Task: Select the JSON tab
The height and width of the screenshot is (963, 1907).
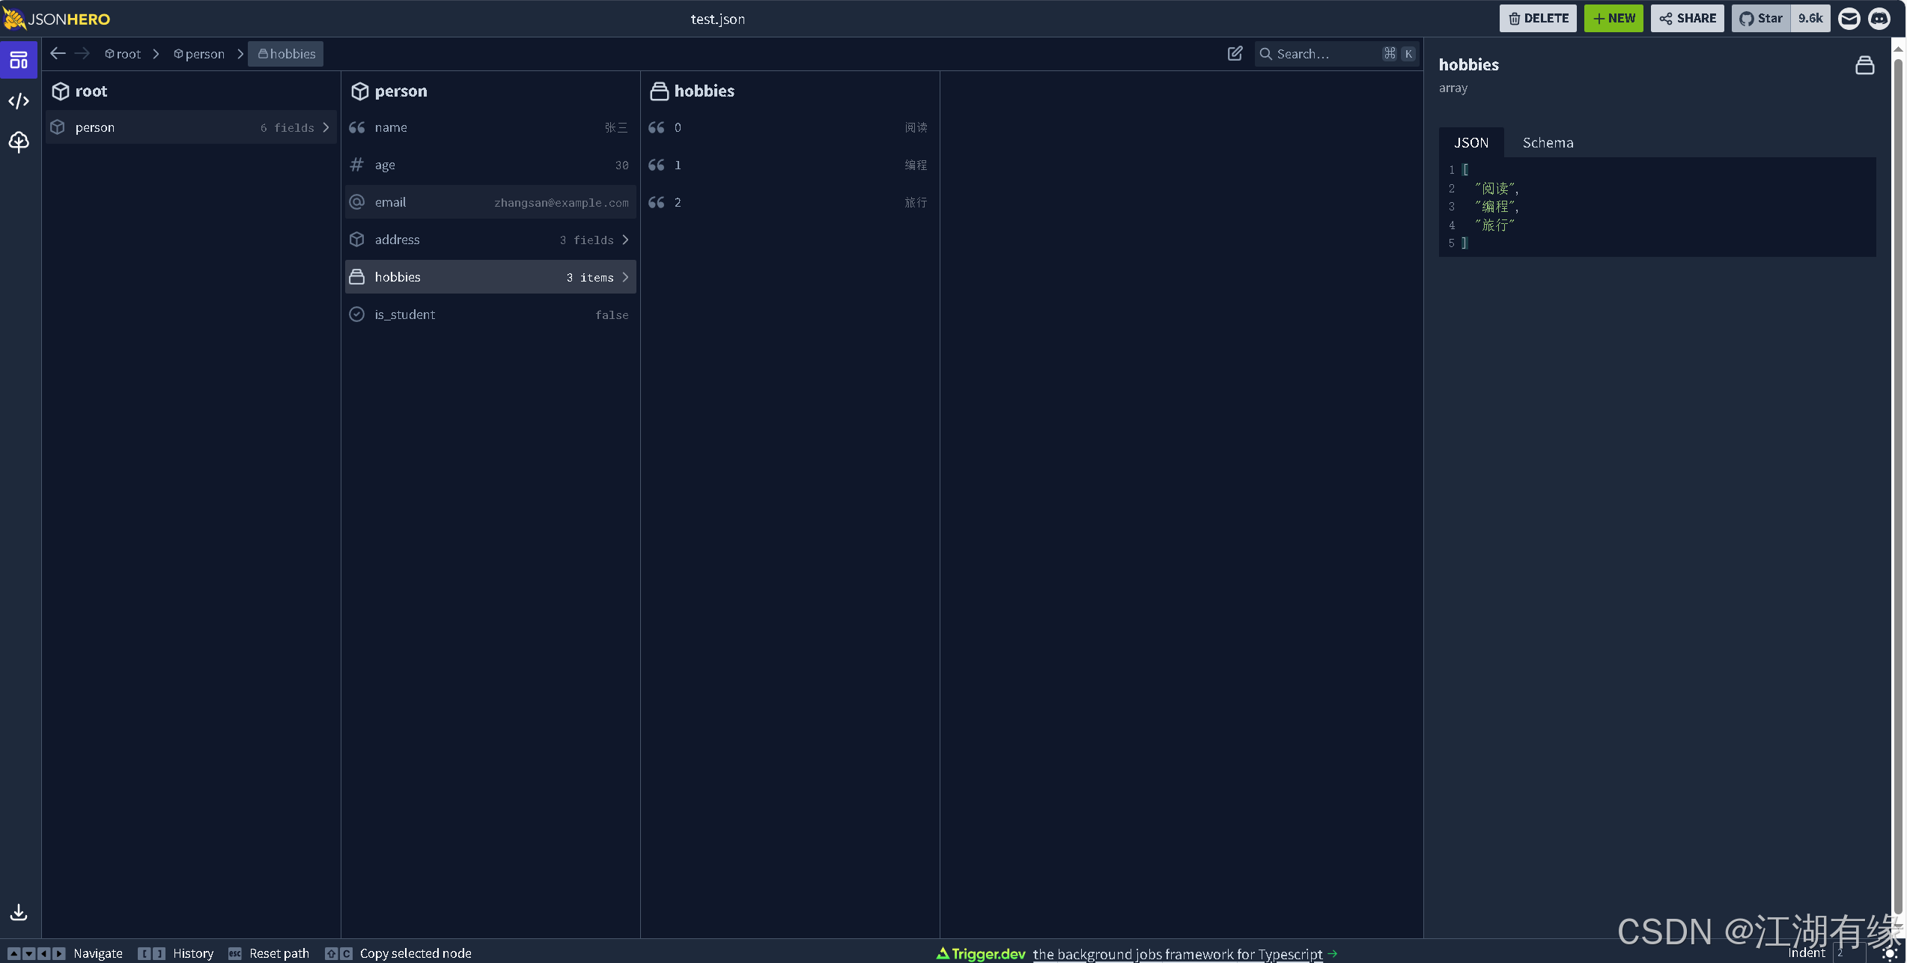Action: [1470, 143]
